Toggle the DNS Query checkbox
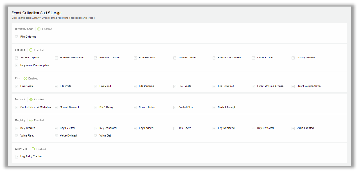 coord(96,107)
